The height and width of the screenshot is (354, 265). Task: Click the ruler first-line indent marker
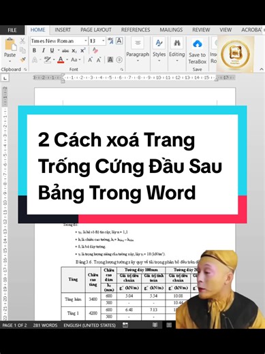coord(63,76)
